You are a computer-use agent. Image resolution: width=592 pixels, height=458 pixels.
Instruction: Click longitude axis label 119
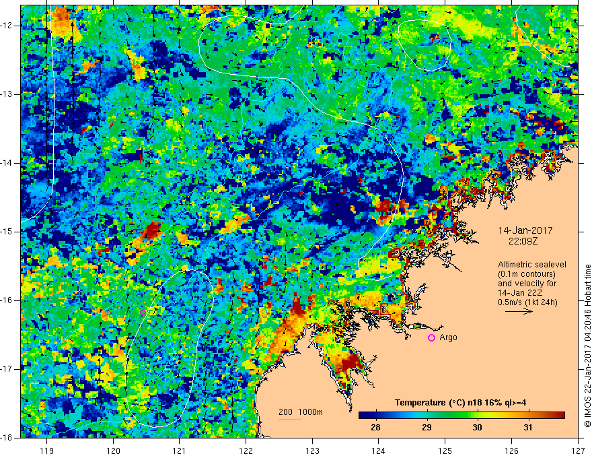(x=47, y=451)
